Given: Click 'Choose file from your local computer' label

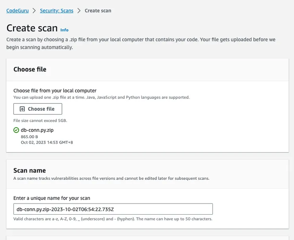Looking at the screenshot, I should (x=55, y=90).
